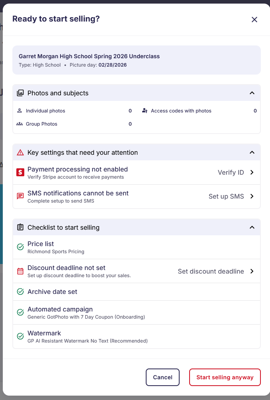Click the Access codes with photos icon
Screen dimensions: 270x400
tap(145, 110)
